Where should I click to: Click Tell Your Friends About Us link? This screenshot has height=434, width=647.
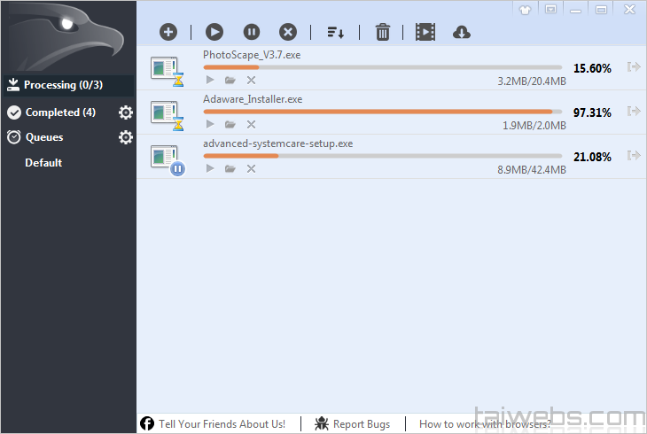tap(221, 424)
